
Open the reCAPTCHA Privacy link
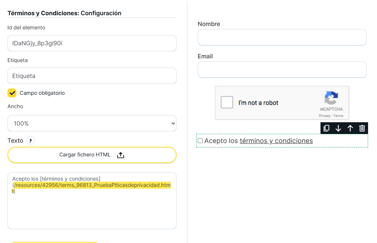pyautogui.click(x=325, y=116)
